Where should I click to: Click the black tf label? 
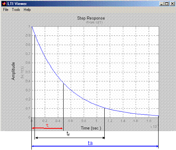click(x=68, y=134)
